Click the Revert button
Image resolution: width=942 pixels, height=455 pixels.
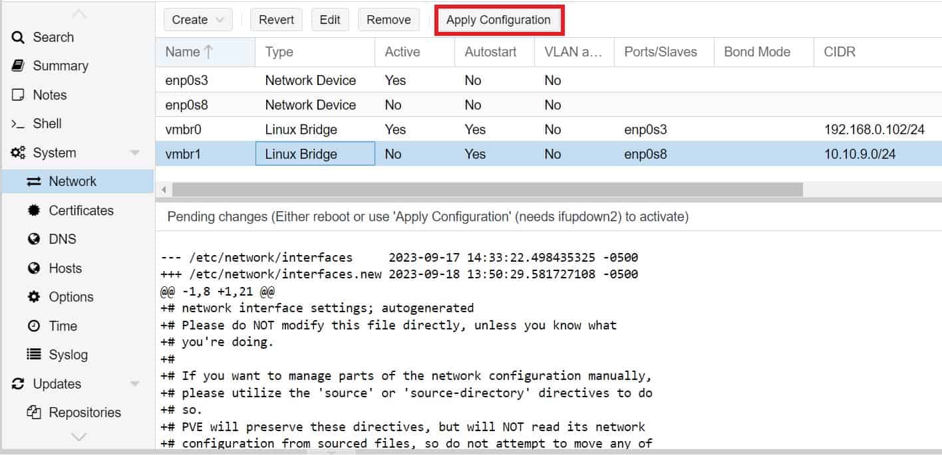click(276, 20)
